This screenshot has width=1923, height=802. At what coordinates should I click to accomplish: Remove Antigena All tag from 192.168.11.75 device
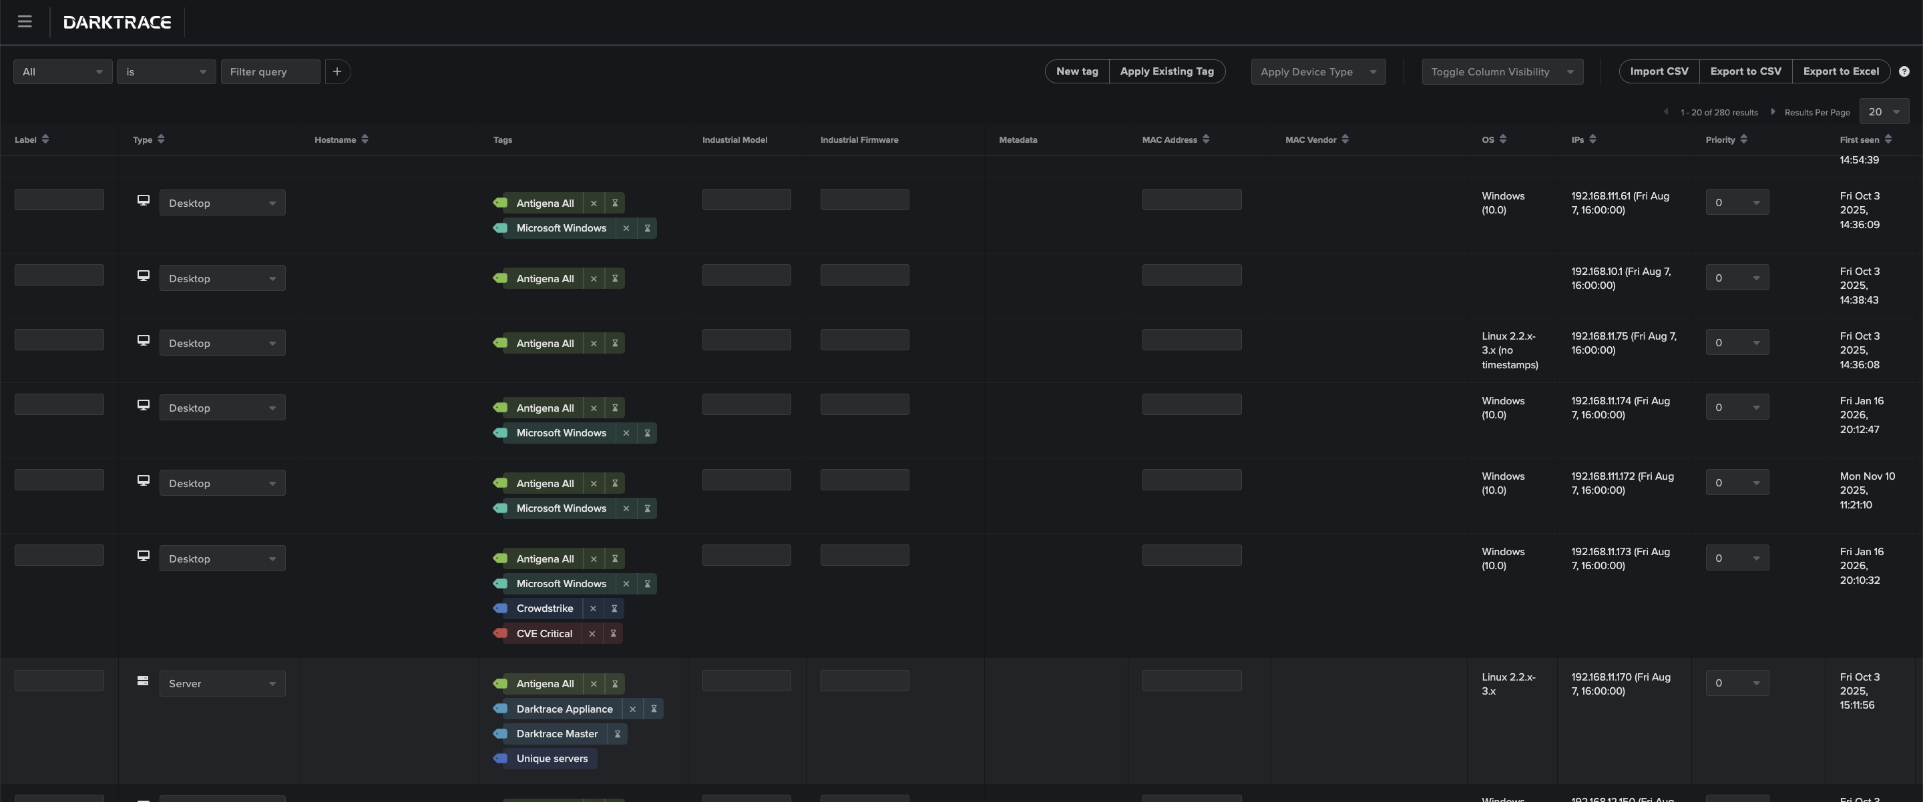[594, 343]
